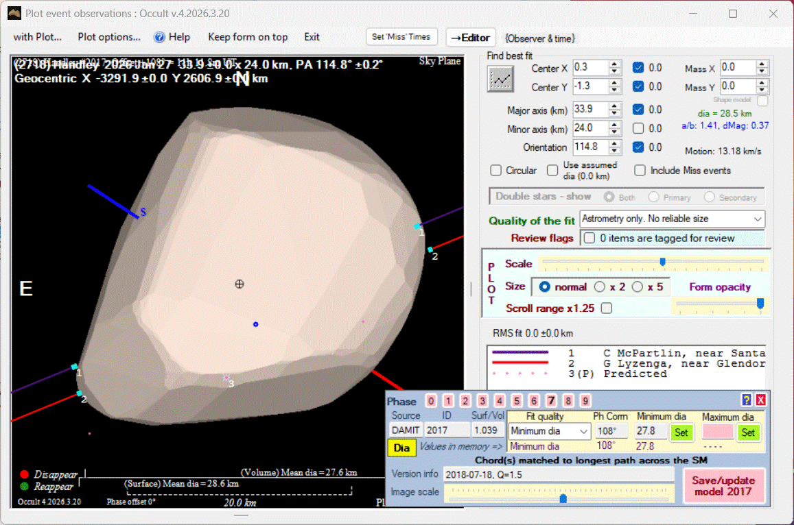Close the Phase panel with red X
Screen dimensions: 794x525
760,400
